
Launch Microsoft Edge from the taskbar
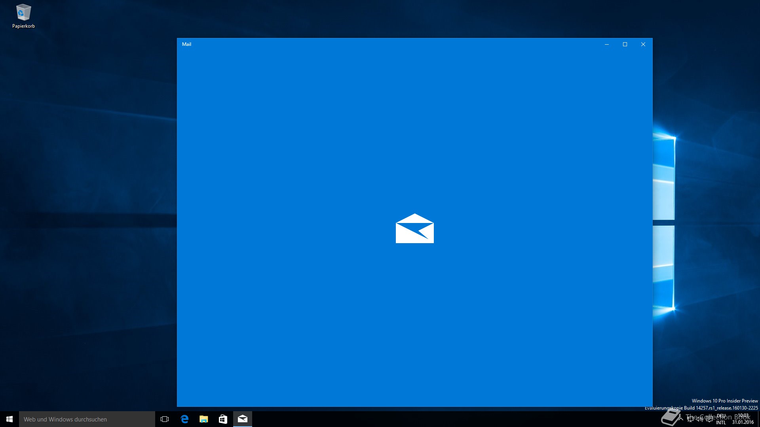[x=184, y=419]
